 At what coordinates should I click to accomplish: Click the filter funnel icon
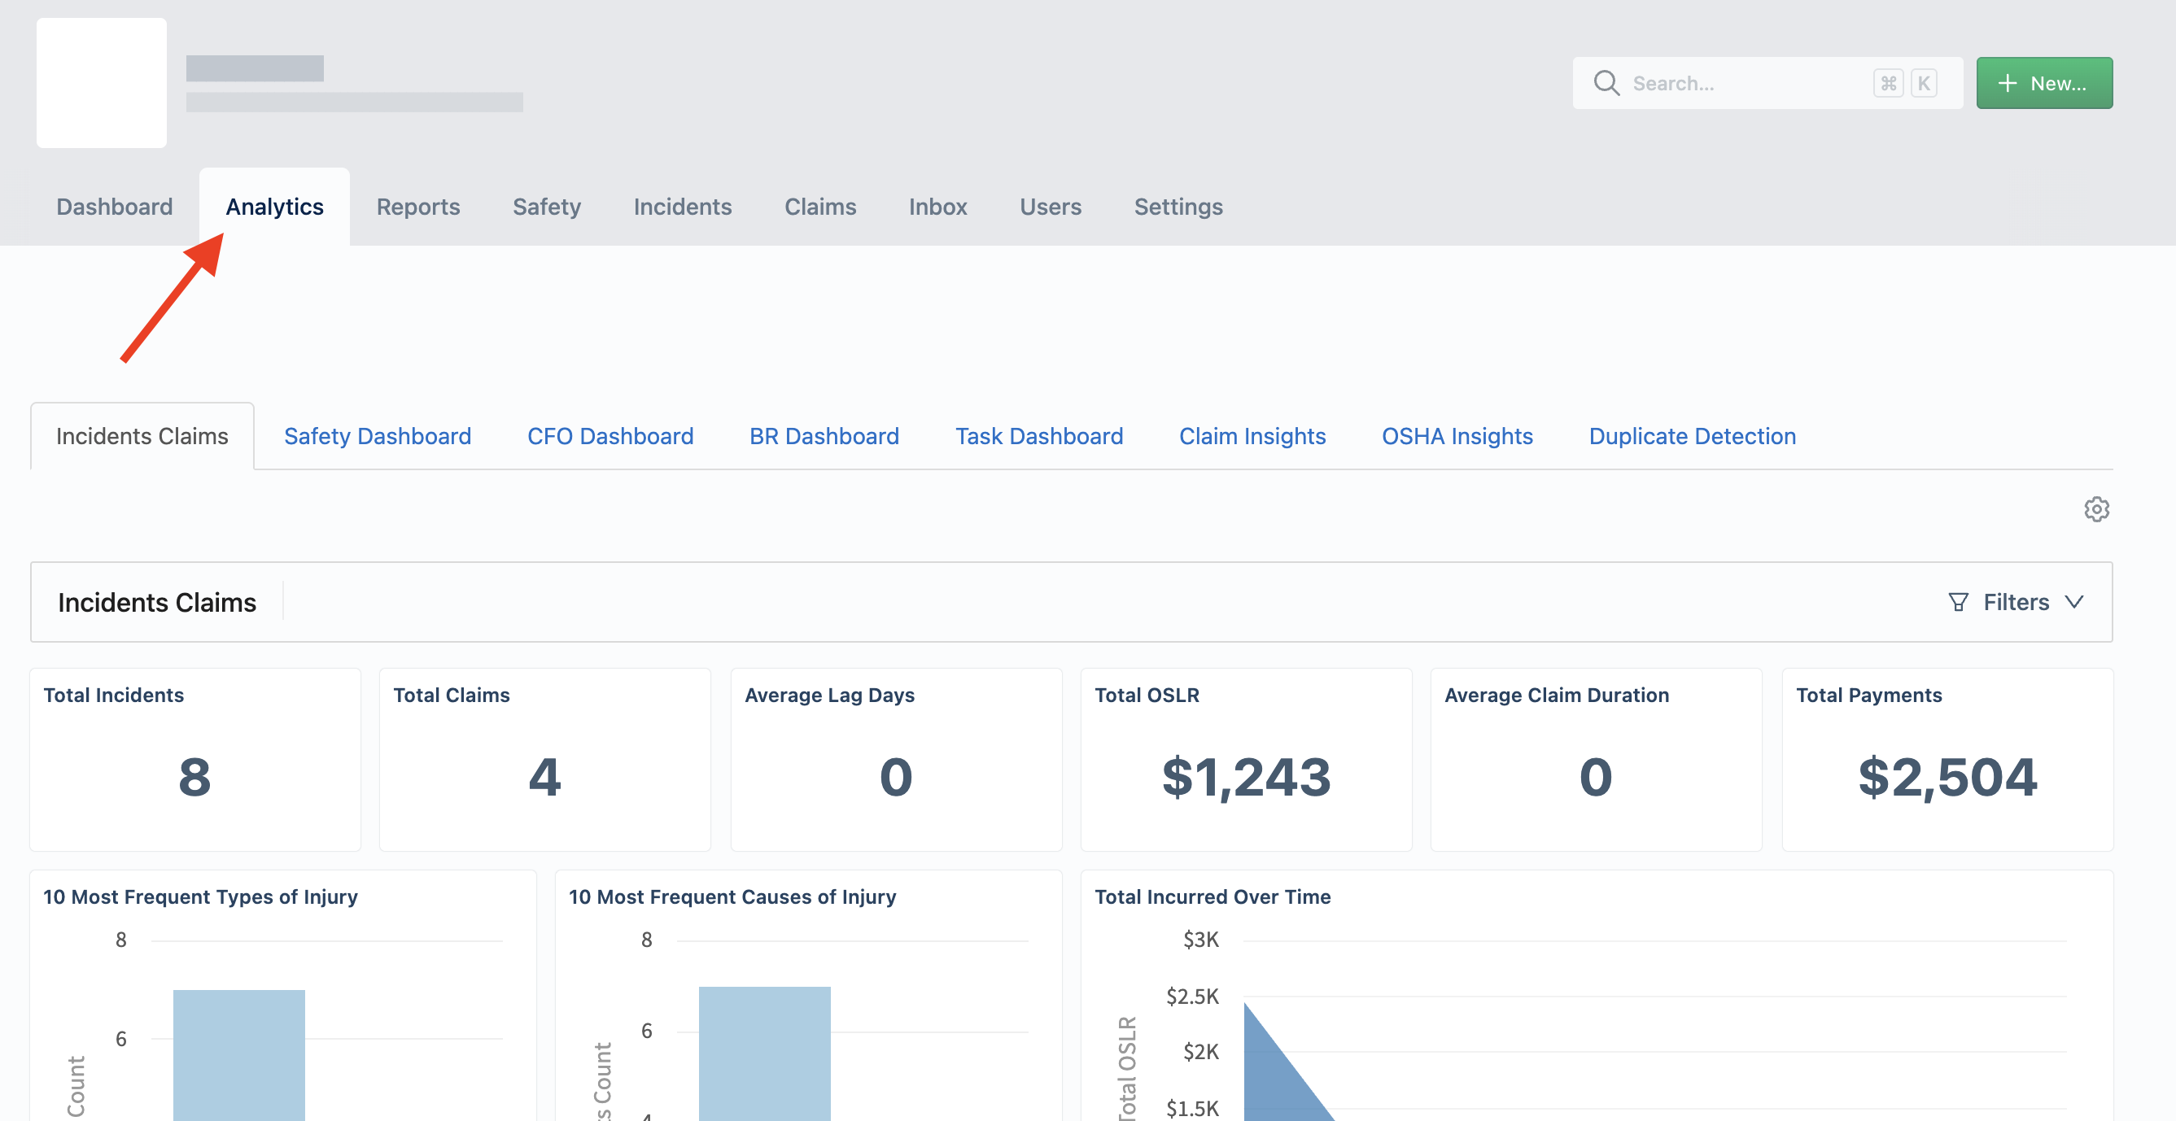click(1958, 602)
